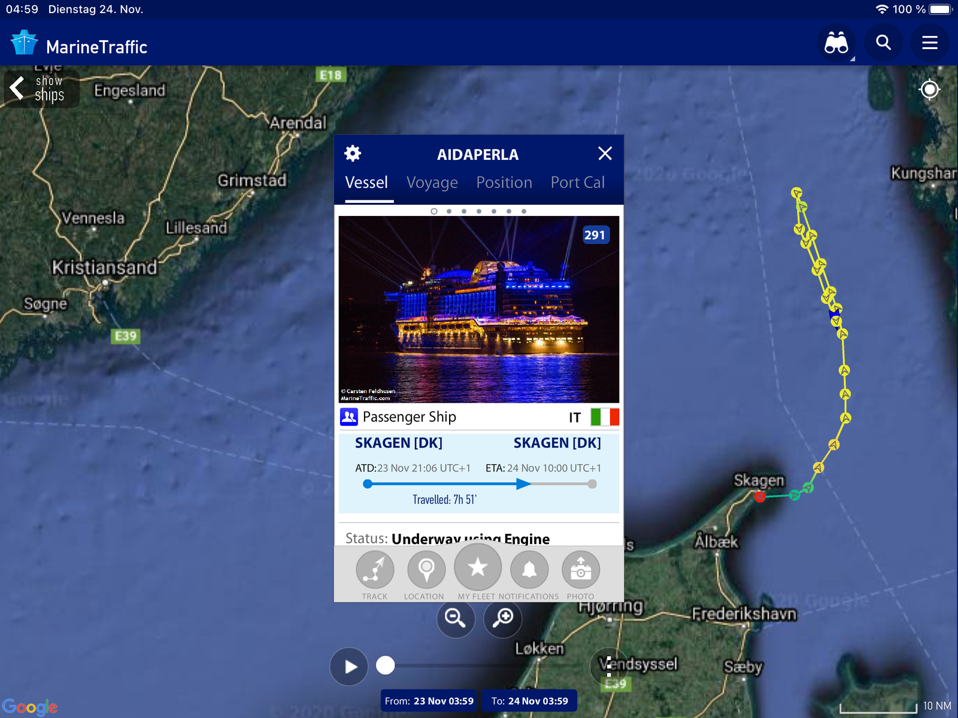Add vessel to My Fleet star

477,567
